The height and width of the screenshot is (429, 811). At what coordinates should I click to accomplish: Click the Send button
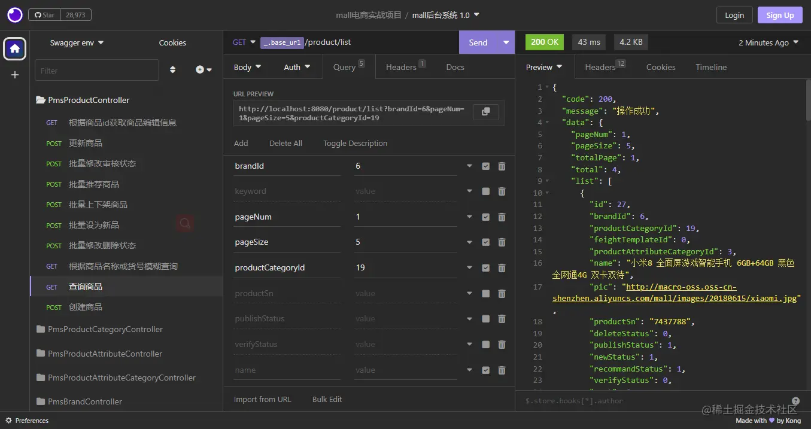[x=478, y=42]
